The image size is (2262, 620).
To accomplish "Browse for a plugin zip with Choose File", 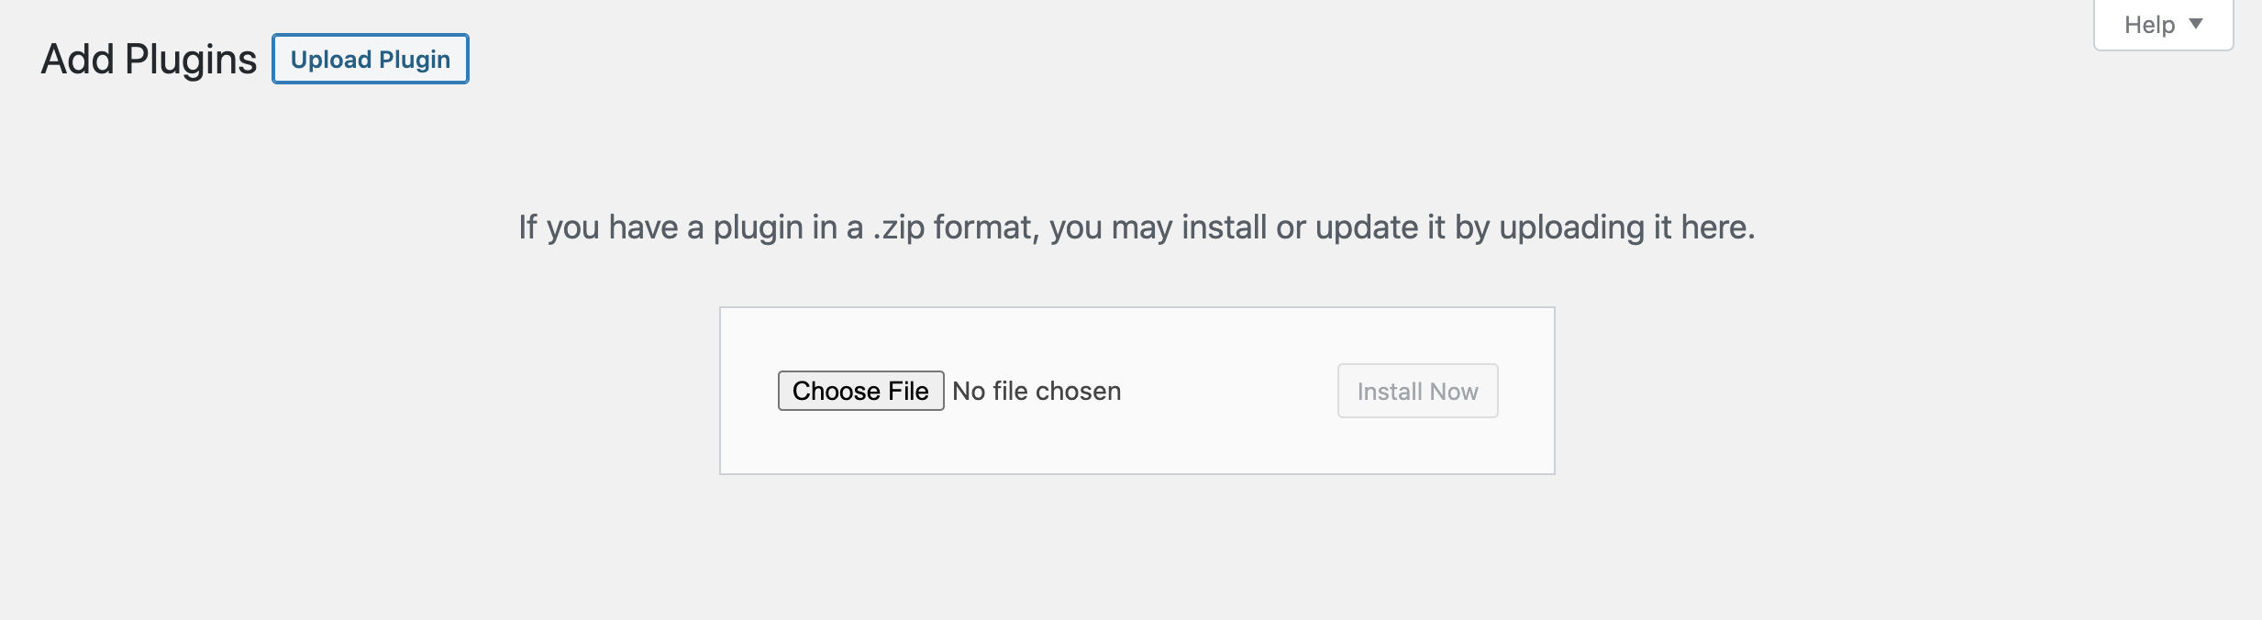I will [860, 391].
